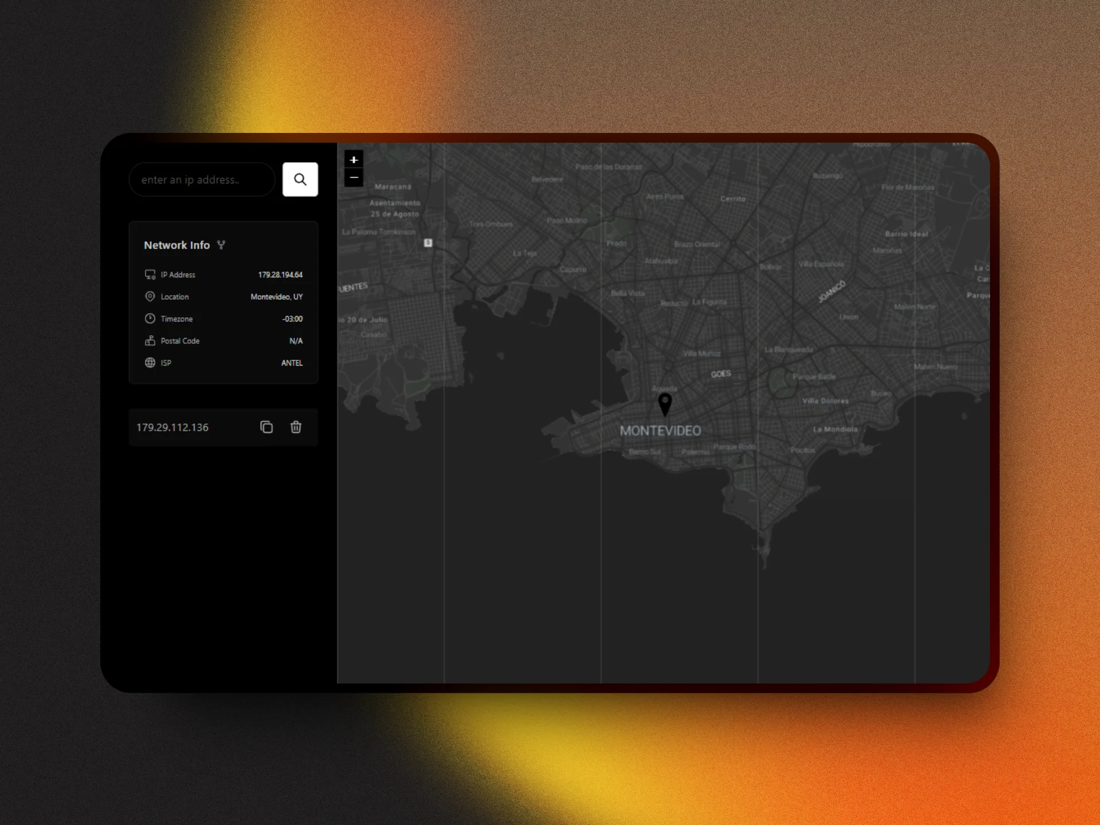1100x825 pixels.
Task: Click the IP Address copy icon
Action: [267, 427]
